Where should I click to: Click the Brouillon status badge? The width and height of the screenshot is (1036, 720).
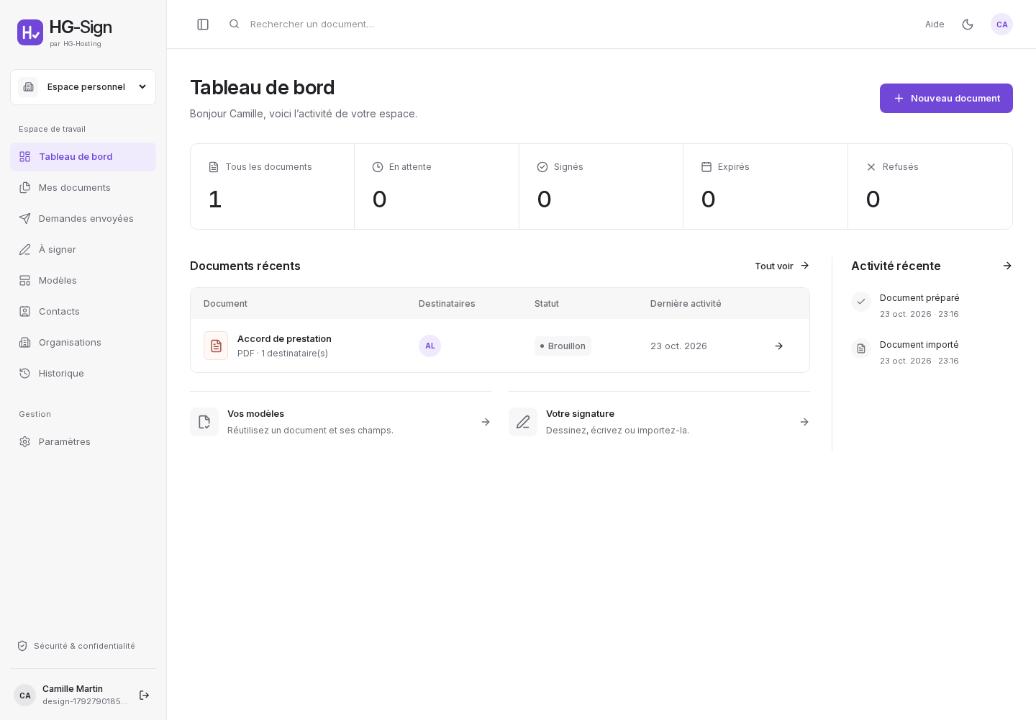pyautogui.click(x=563, y=346)
